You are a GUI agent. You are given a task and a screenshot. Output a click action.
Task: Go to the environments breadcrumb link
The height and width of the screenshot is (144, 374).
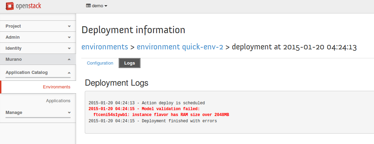104,47
